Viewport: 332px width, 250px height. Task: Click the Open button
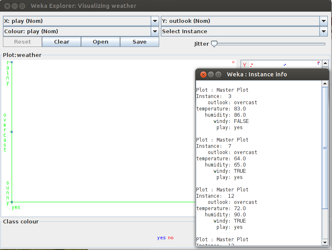point(101,42)
